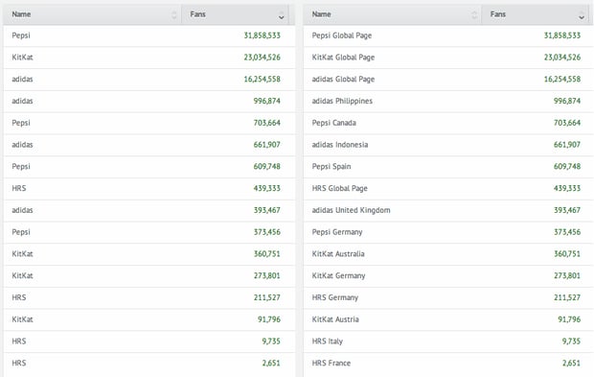Click KitKat name with 23,034,526 fans, left table
The height and width of the screenshot is (377, 594).
click(22, 58)
